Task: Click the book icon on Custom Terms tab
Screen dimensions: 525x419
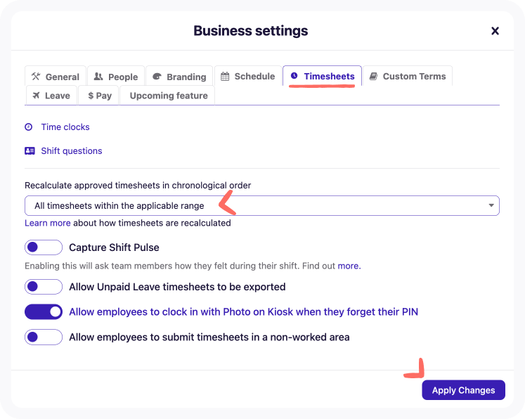Action: click(373, 76)
